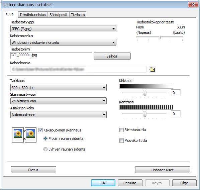Switch to the Tekstintunnistus tab
Screen dimensions: 200x190
pos(33,15)
